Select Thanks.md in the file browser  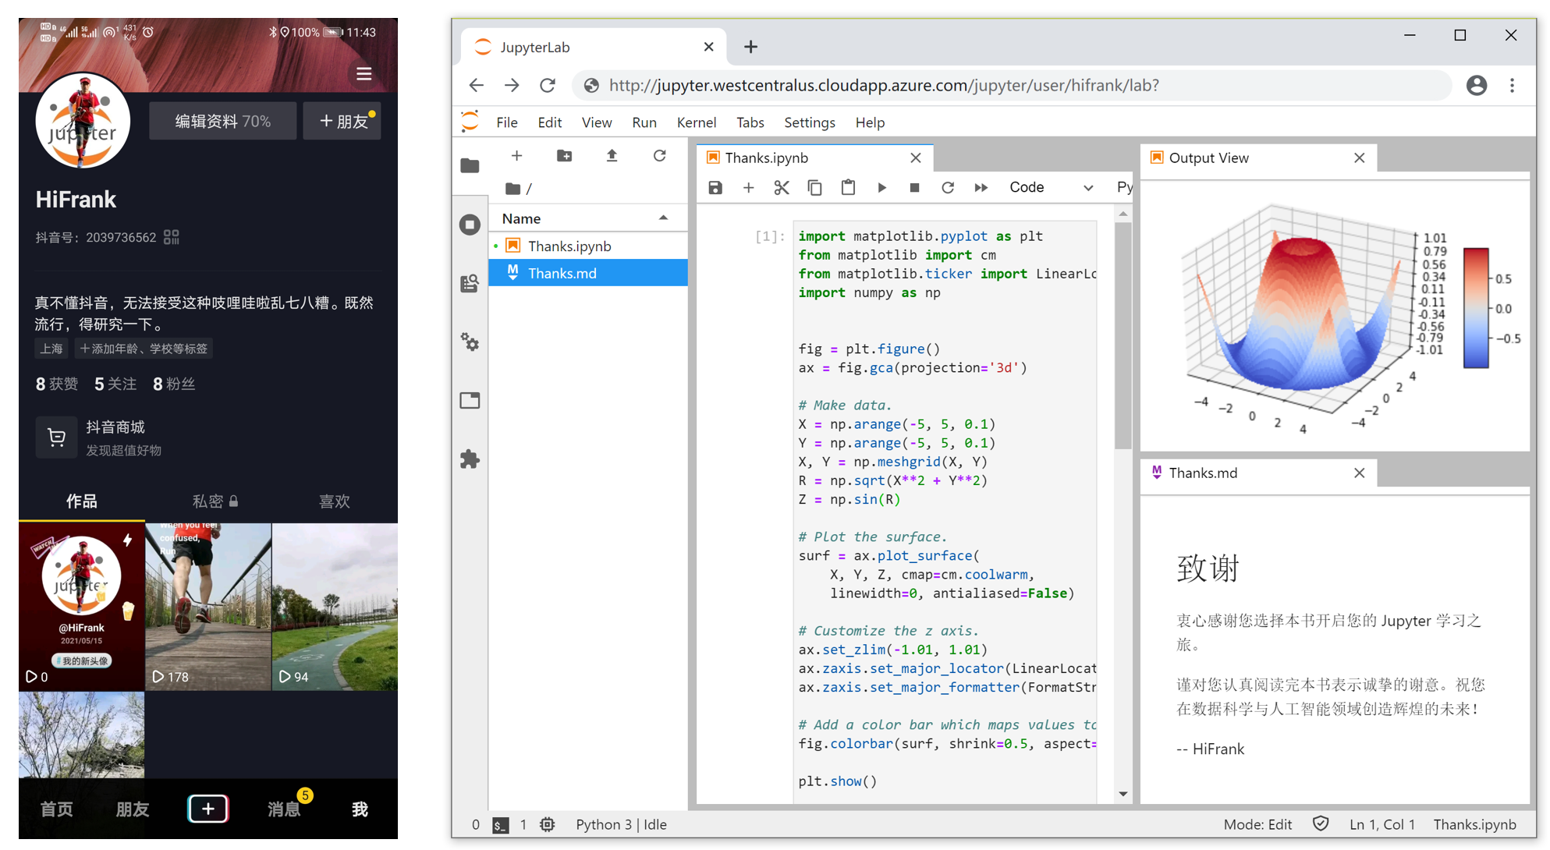click(x=562, y=273)
